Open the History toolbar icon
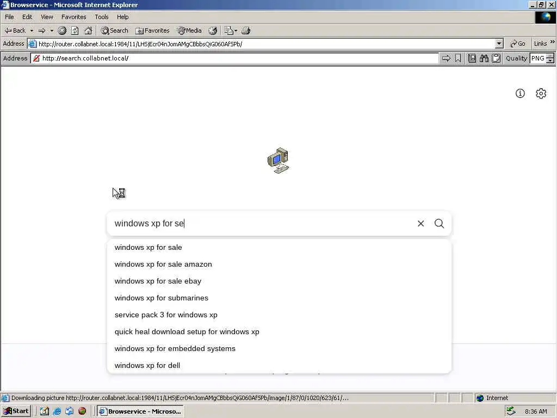This screenshot has width=557, height=418. [213, 30]
